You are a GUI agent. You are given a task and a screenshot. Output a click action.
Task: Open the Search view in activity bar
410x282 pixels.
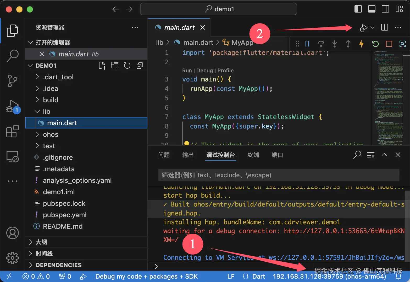click(12, 56)
